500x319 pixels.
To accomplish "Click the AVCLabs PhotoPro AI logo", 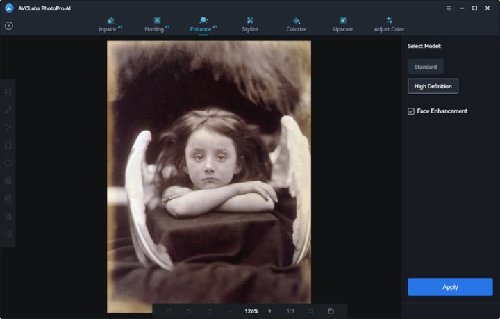I will (x=9, y=8).
